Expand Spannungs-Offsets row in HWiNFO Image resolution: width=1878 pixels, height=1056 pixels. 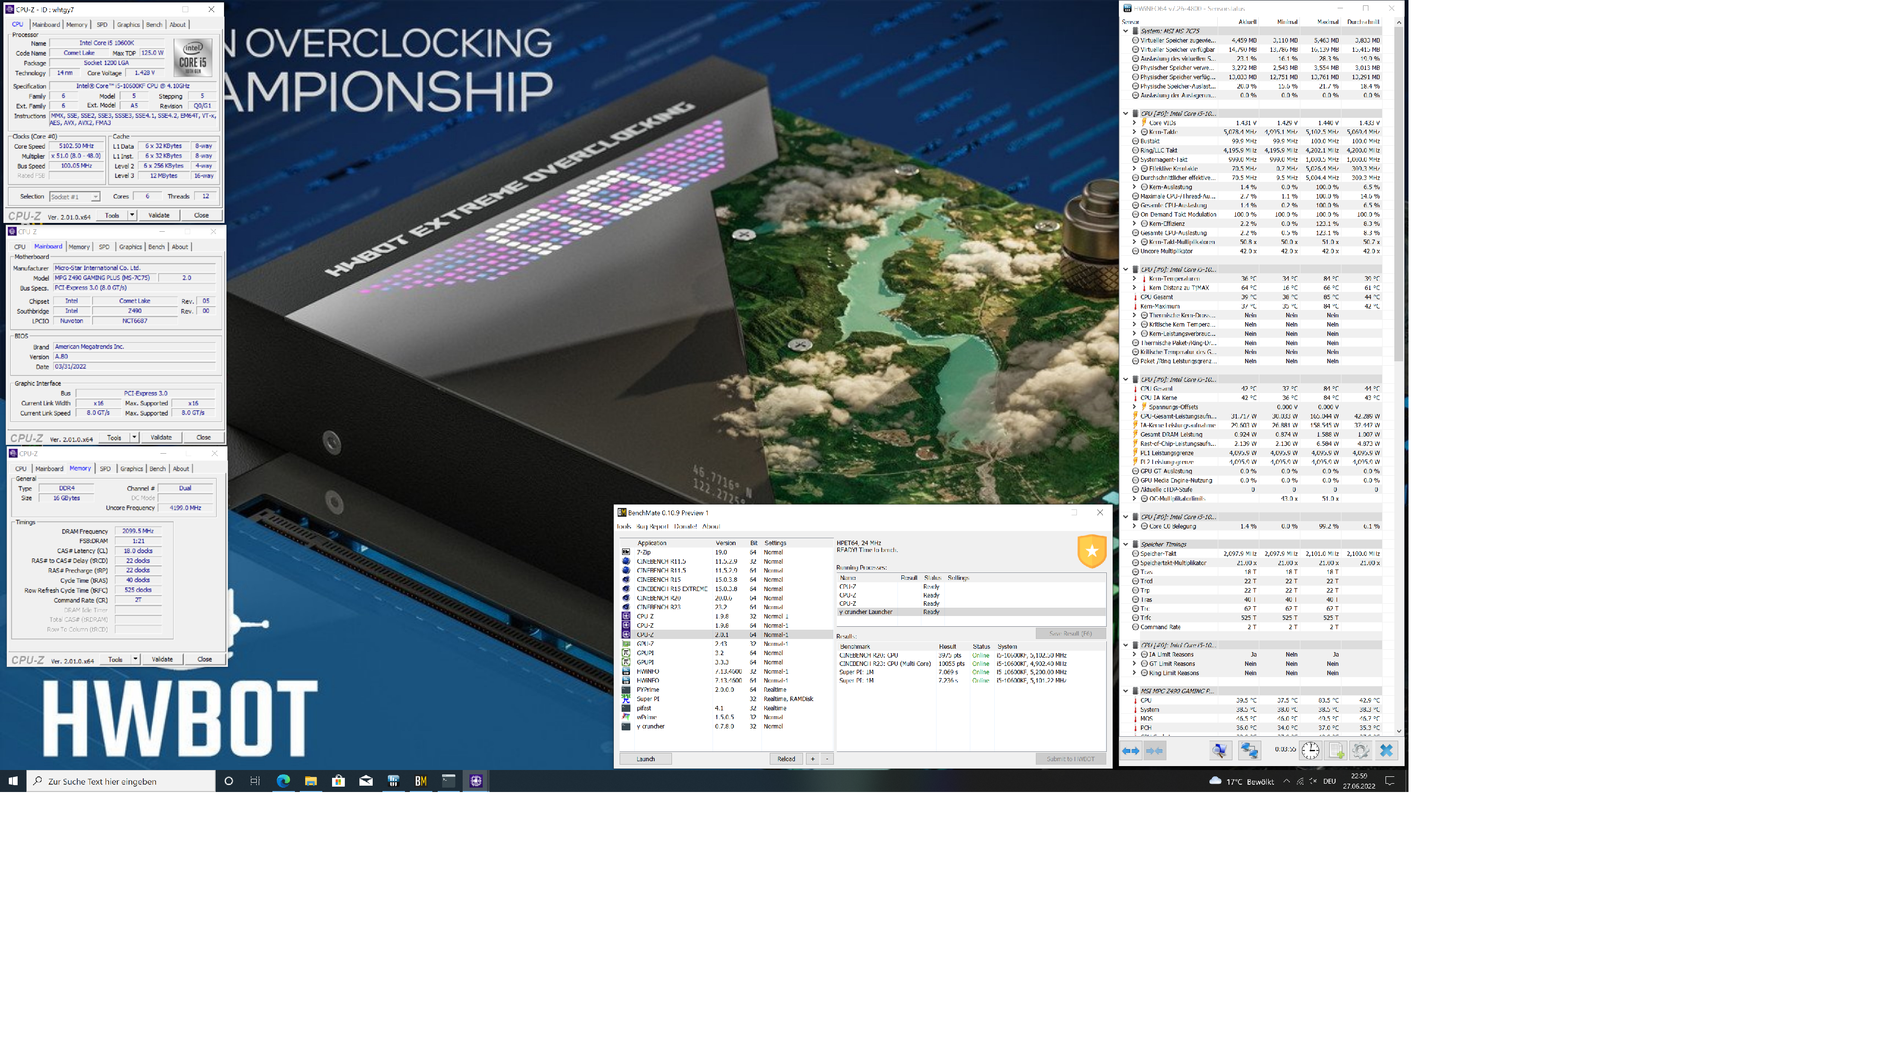1134,407
